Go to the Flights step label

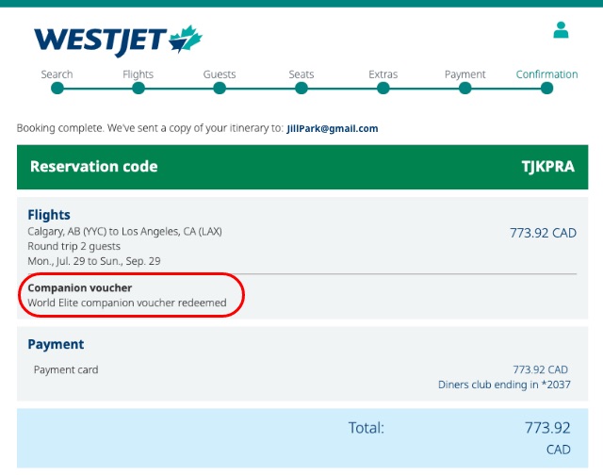click(139, 74)
